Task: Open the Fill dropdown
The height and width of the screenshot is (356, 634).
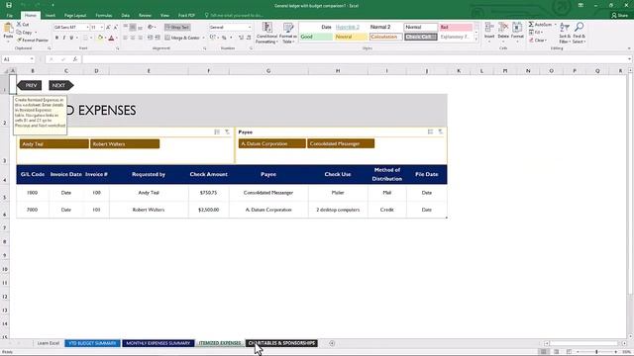Action: (536, 33)
